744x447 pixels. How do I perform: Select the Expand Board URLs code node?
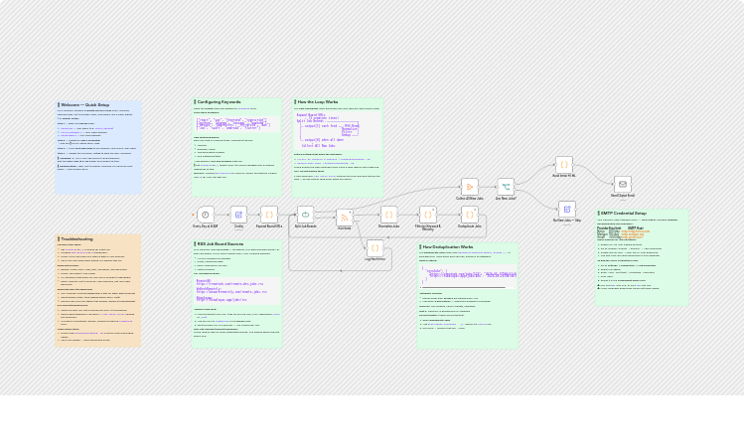click(x=269, y=215)
